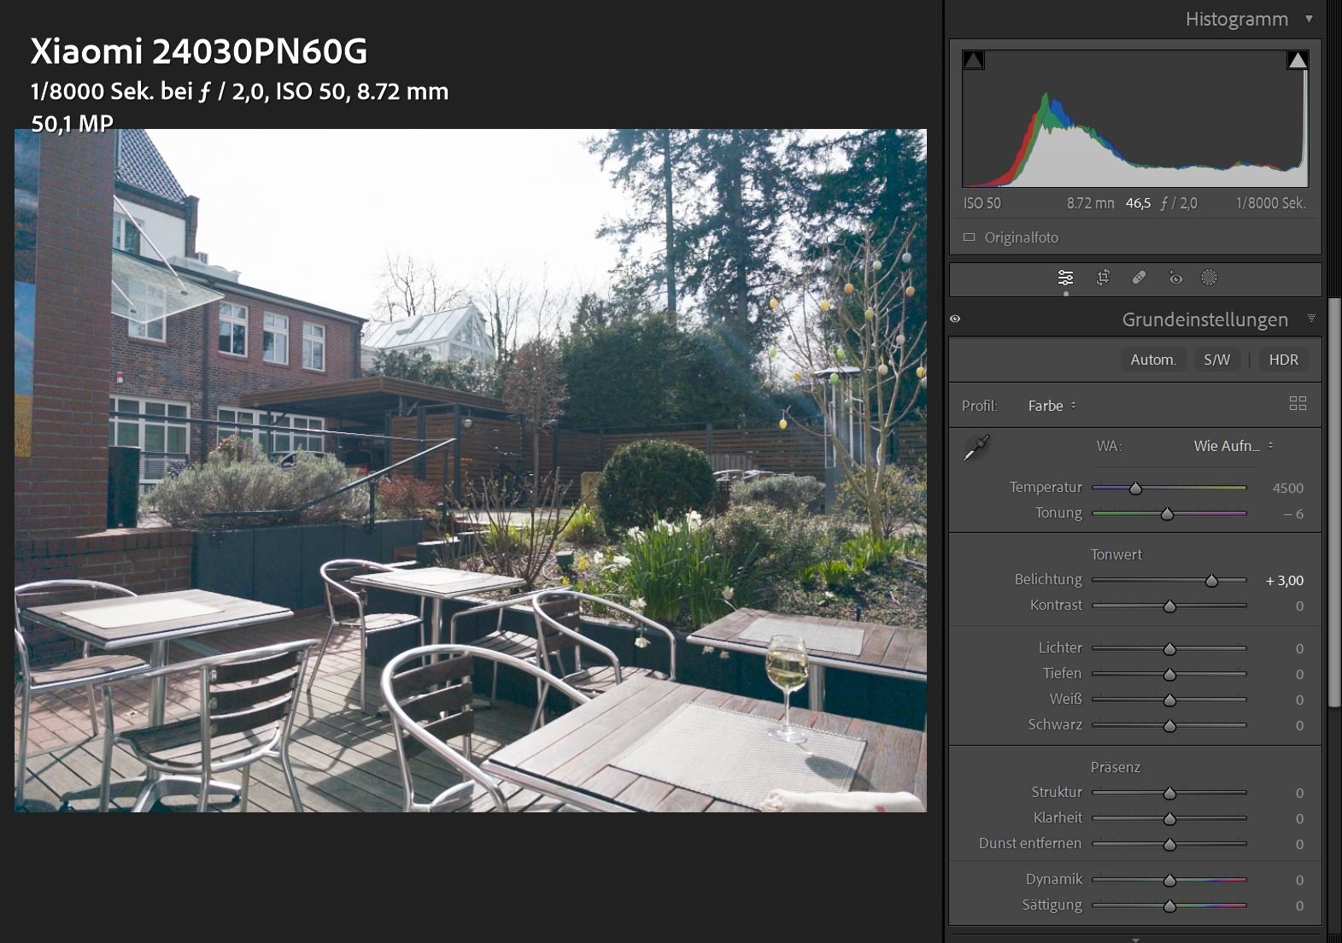Enable the Originalfoto checkbox
Image resolution: width=1342 pixels, height=943 pixels.
pos(969,237)
